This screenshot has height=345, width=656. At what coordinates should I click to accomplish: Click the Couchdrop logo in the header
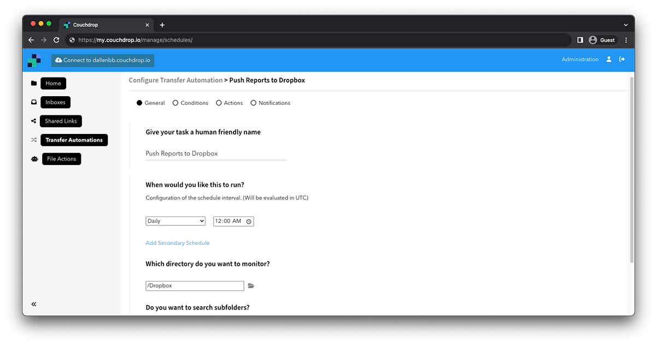(x=34, y=60)
